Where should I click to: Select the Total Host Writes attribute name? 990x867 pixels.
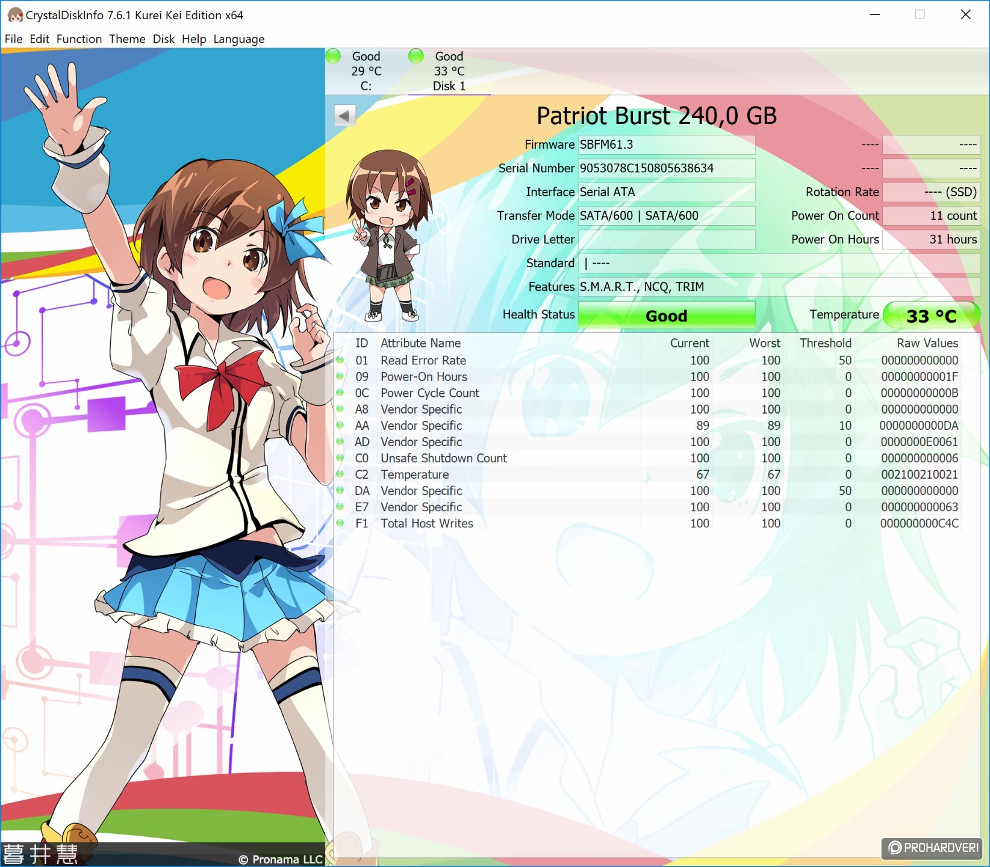pyautogui.click(x=427, y=523)
